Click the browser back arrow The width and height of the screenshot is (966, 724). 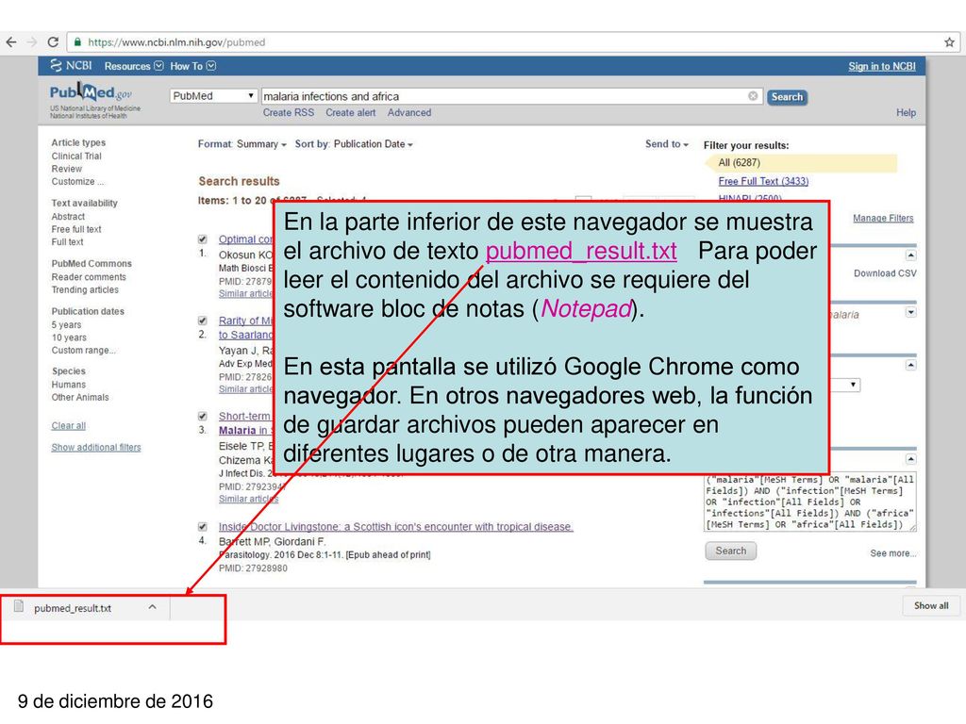tap(11, 41)
